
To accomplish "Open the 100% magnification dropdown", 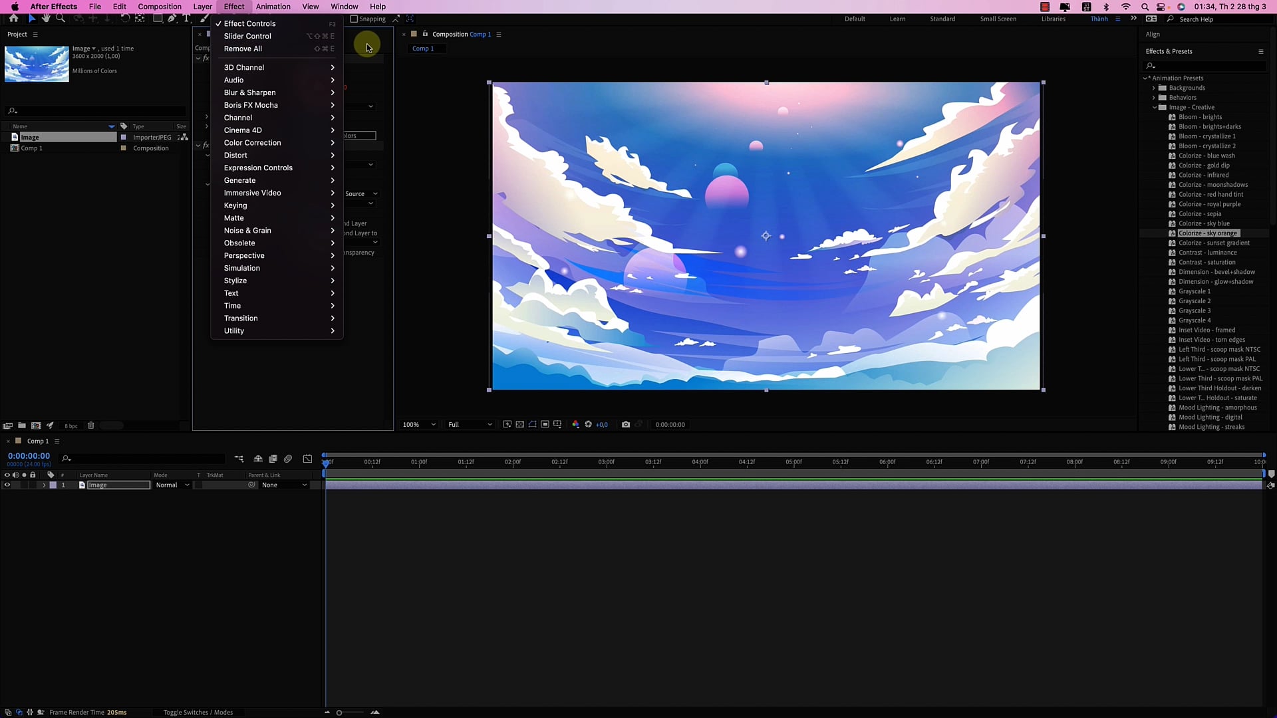I will pyautogui.click(x=419, y=425).
